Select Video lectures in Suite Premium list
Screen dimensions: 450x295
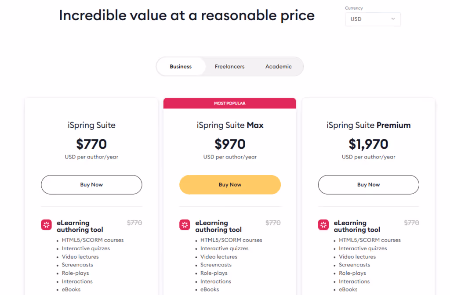(x=357, y=256)
